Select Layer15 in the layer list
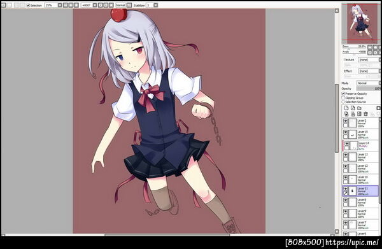The height and width of the screenshot is (249, 382). click(x=361, y=134)
